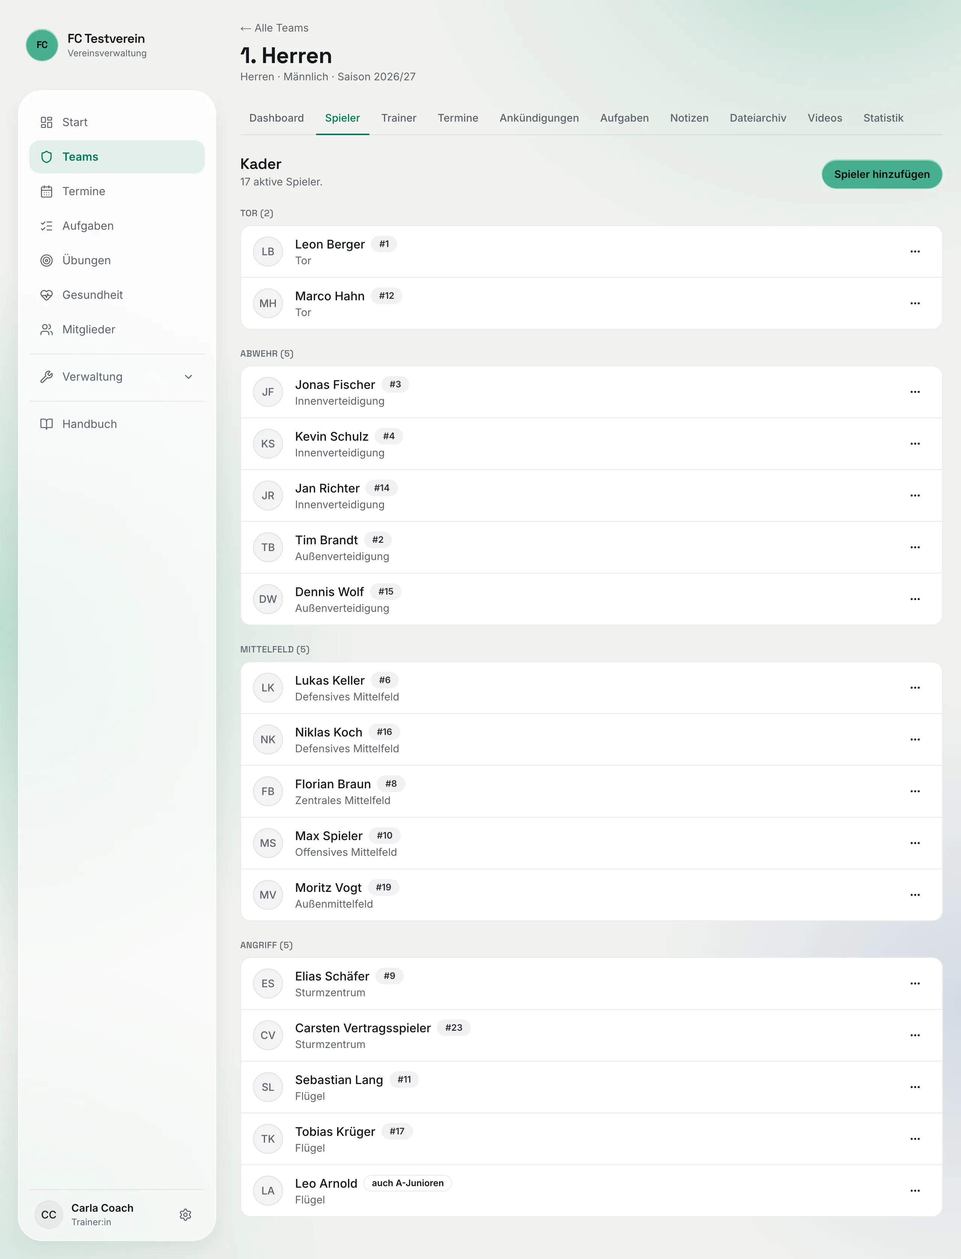Click the FC club logo avatar
961x1259 pixels.
(x=42, y=45)
